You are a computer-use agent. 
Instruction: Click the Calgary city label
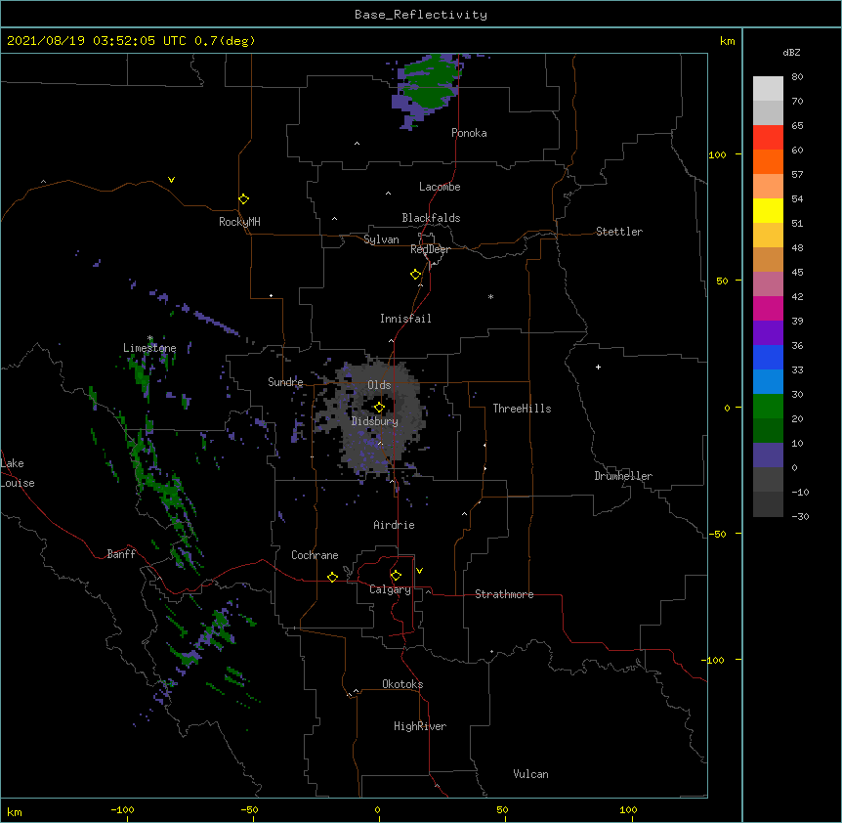click(x=390, y=589)
